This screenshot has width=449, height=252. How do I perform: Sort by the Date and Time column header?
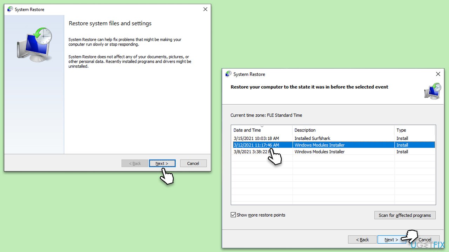(247, 130)
